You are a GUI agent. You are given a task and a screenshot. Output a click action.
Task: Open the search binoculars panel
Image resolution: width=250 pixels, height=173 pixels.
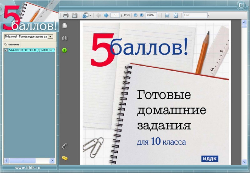tap(65, 38)
